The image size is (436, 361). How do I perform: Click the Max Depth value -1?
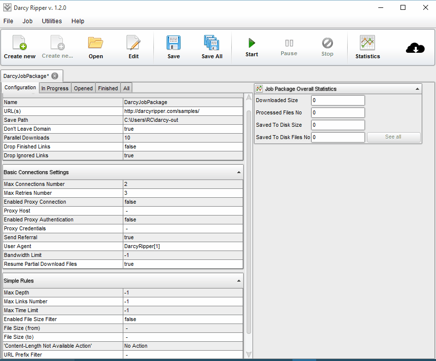point(127,292)
